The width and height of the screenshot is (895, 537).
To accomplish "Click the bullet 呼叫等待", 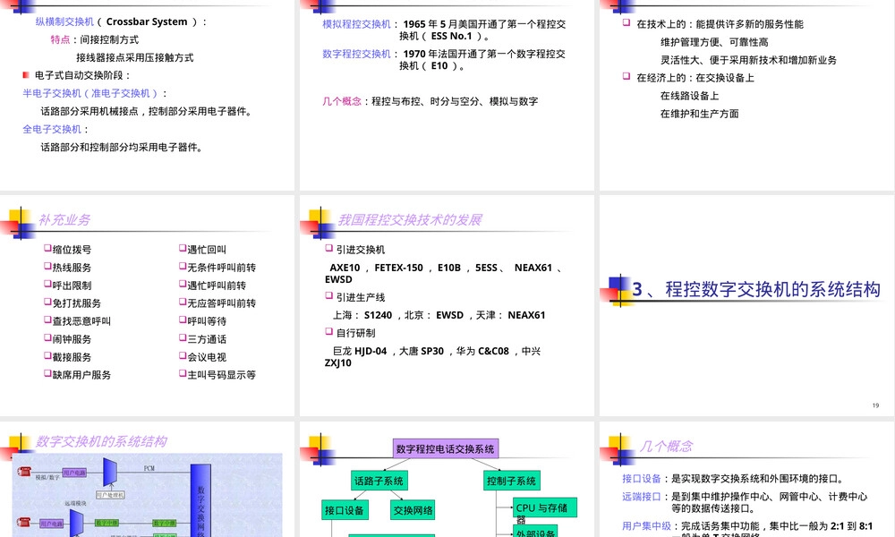I will click(202, 321).
